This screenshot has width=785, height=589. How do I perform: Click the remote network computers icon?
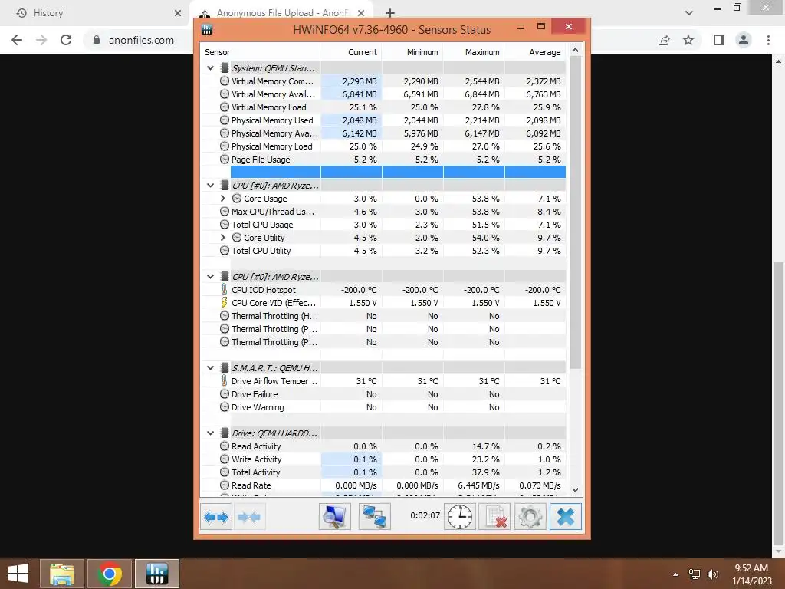tap(374, 517)
